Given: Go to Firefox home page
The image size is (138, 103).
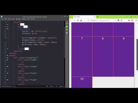Looking at the screenshot, I should pos(81,20).
